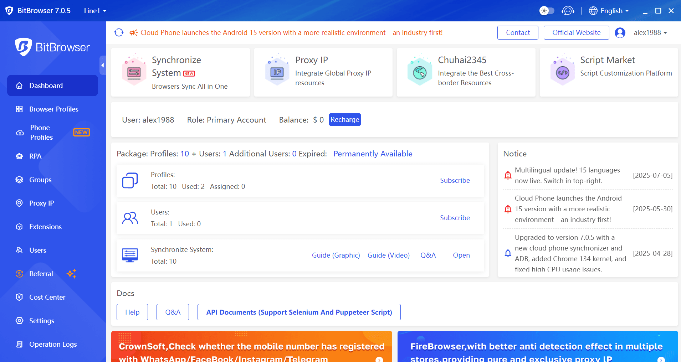Click the NEW badge beside Phone Profiles

click(82, 132)
